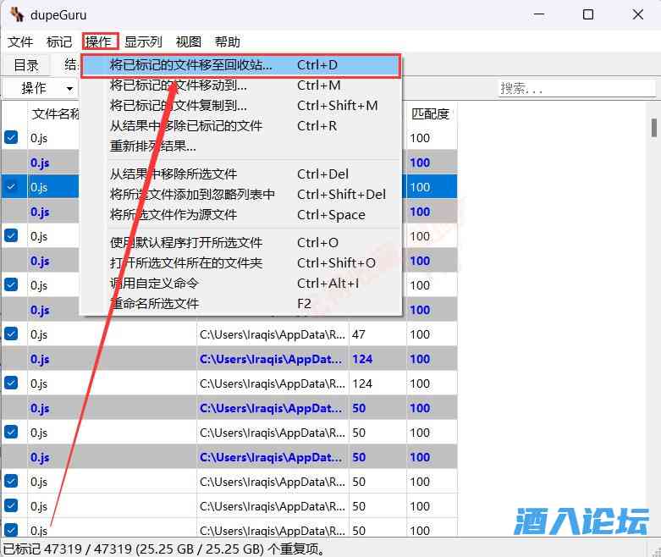Image resolution: width=661 pixels, height=557 pixels.
Task: Select 将已标记的文件移动到... menu entry
Action: click(179, 85)
